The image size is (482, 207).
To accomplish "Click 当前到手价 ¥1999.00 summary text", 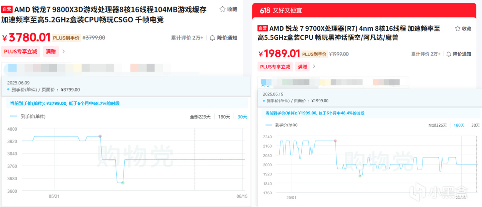I will coord(314,113).
